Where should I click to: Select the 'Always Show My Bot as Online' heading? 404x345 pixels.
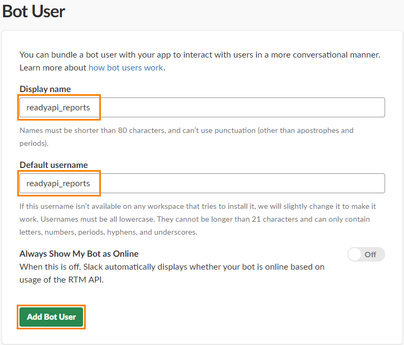[x=79, y=254]
